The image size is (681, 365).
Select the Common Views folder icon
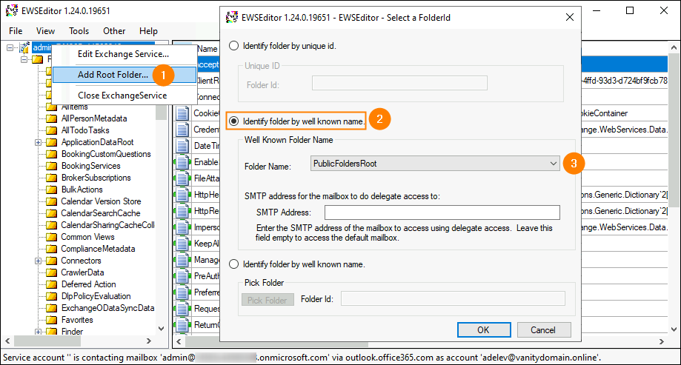tap(51, 237)
